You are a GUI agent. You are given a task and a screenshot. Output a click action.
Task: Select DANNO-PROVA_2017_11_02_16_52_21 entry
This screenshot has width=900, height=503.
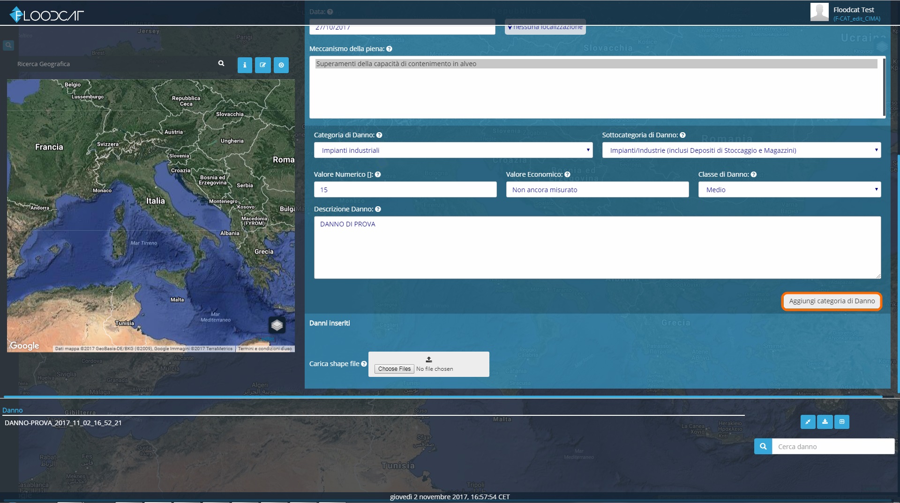[x=63, y=423]
